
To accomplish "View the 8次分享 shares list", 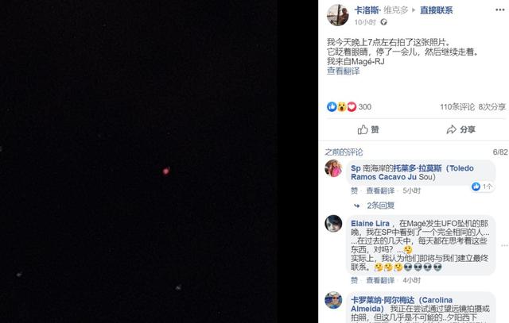I will [x=492, y=107].
